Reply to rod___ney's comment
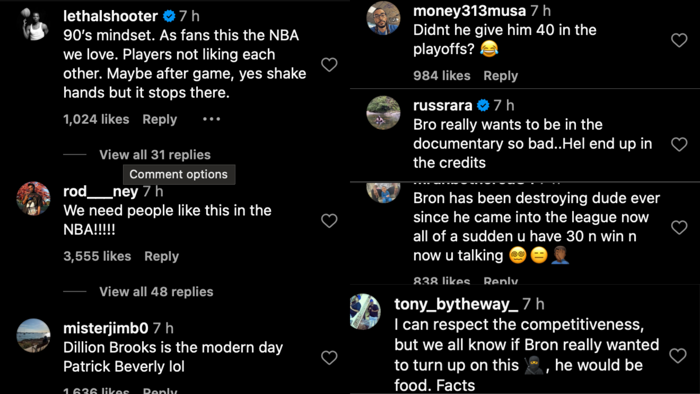 click(162, 256)
